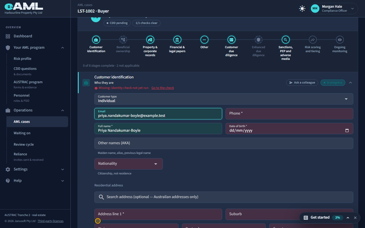The image size is (365, 228).
Task: Click the eAML logo
Action: click(x=24, y=7)
